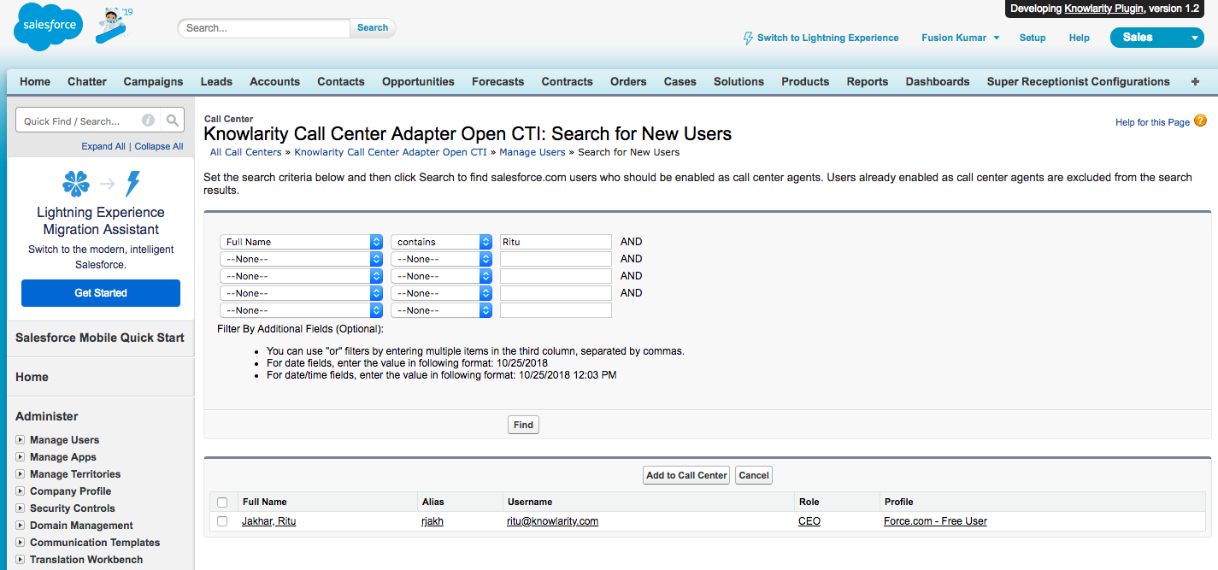Open the Fusion Kumar user menu

tap(960, 38)
